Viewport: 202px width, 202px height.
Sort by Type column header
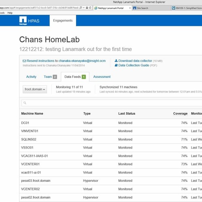87,114
